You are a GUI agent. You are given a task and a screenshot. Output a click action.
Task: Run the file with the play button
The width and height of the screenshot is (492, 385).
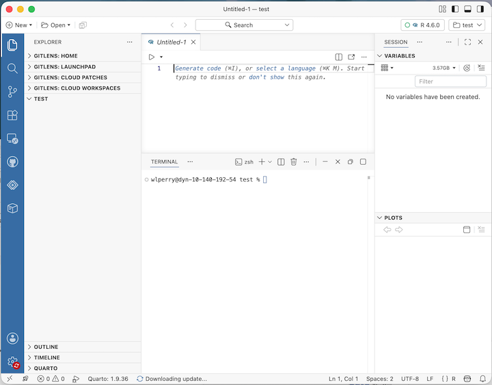tap(152, 57)
